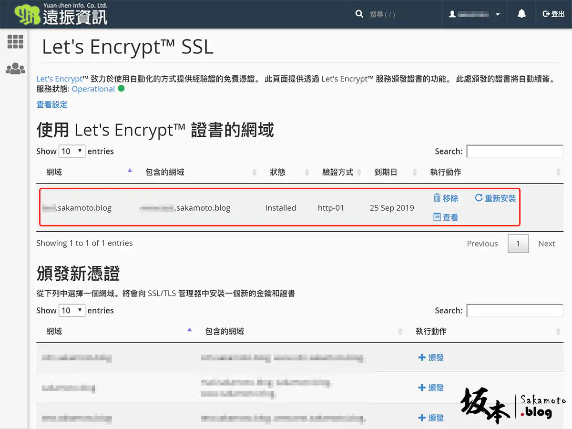This screenshot has height=429, width=572.
Task: Sort certificates table by 到期日 column
Action: click(386, 172)
